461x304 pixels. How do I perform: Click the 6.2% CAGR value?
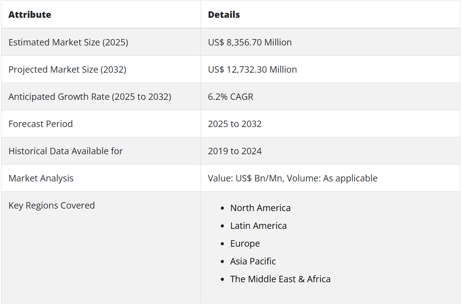click(231, 97)
